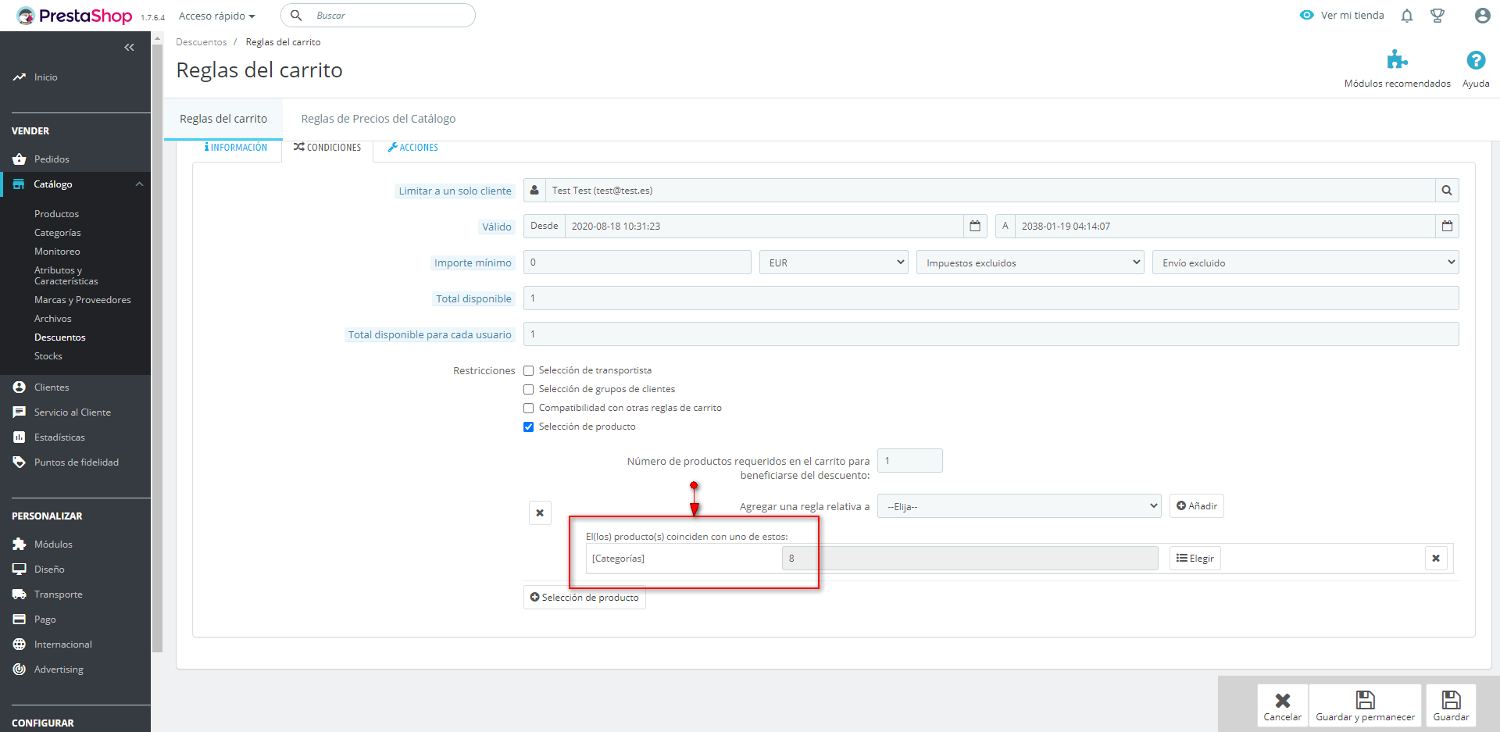Open the trophy gamification icon
Image resolution: width=1500 pixels, height=732 pixels.
pyautogui.click(x=1437, y=16)
